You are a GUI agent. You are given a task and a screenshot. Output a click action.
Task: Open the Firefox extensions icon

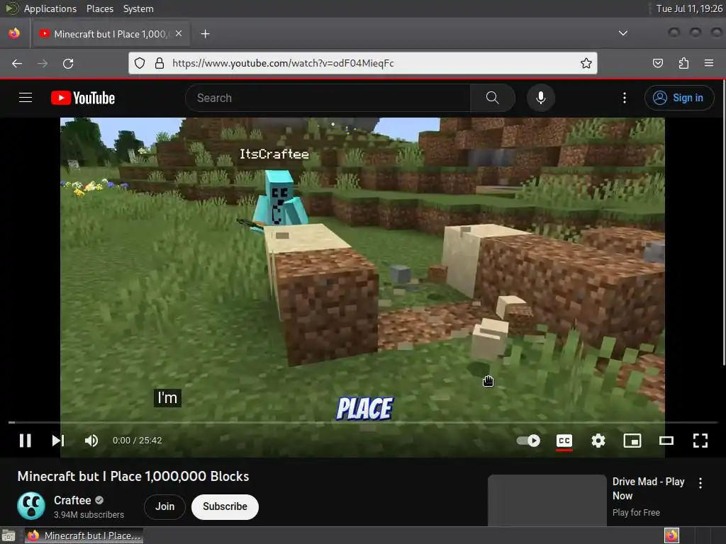pyautogui.click(x=683, y=63)
